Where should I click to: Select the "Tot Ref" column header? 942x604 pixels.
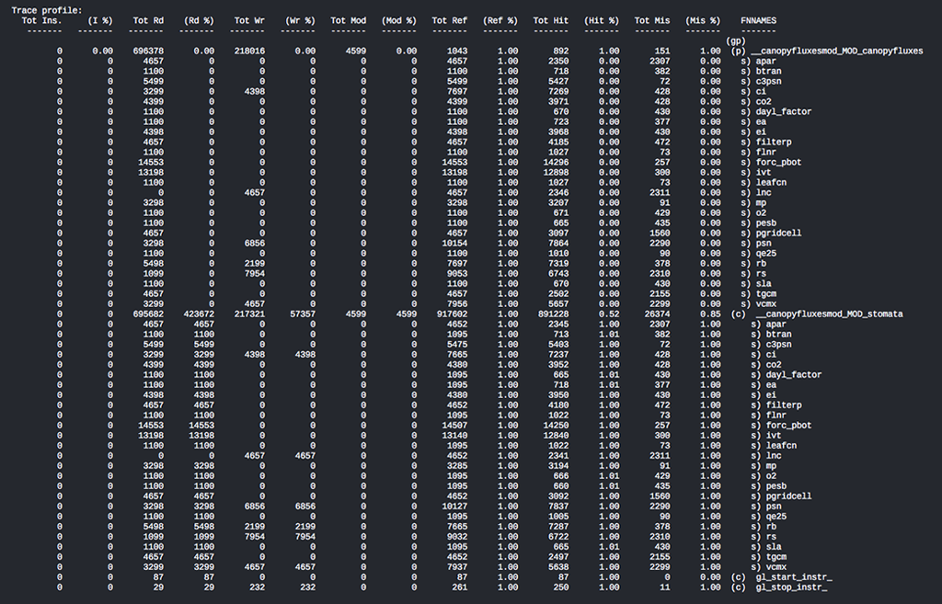click(x=450, y=20)
